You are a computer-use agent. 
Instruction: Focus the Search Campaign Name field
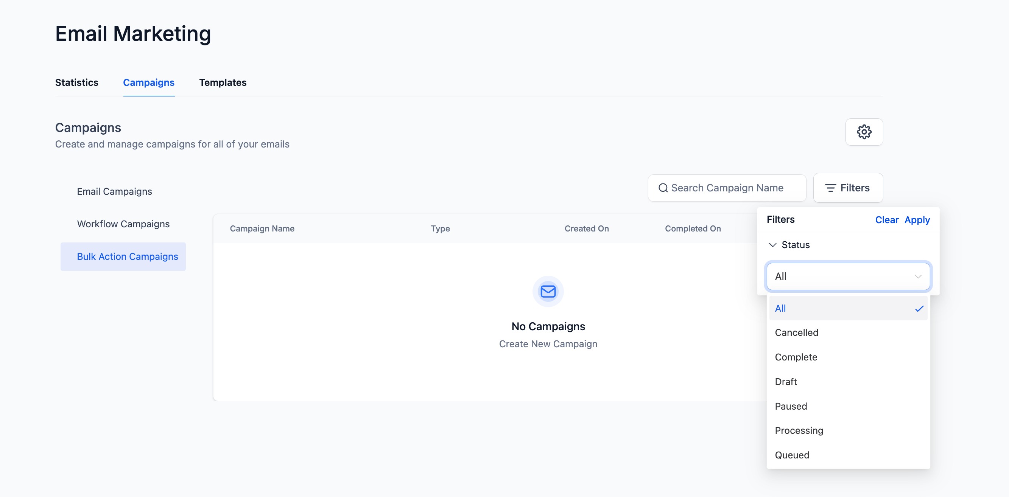(x=732, y=188)
